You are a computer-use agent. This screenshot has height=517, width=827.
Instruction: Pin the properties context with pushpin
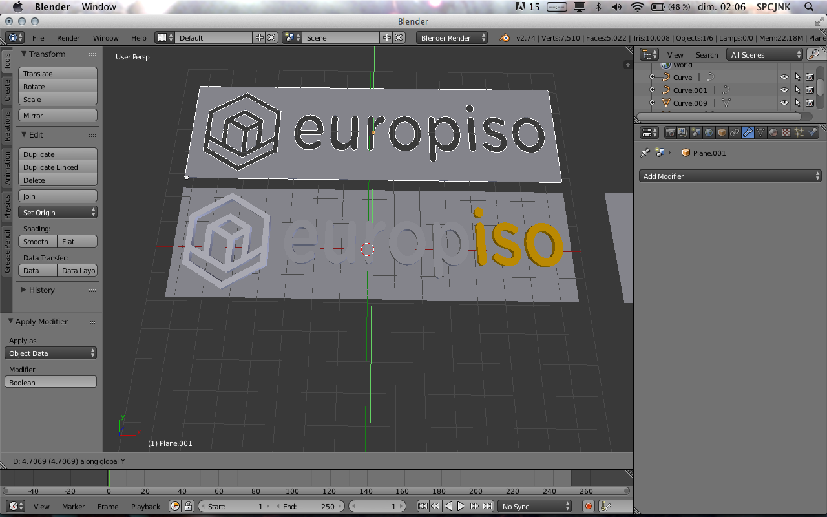[645, 153]
